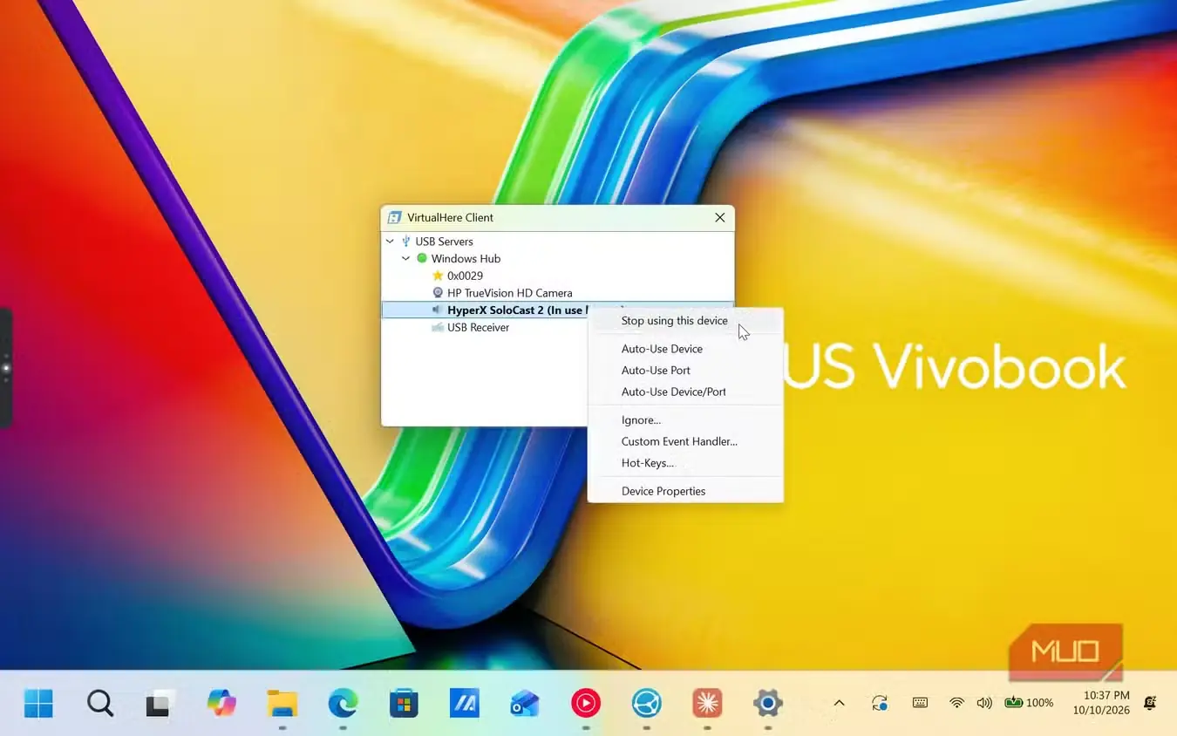Select the HP TrueVision HD Camera device
This screenshot has width=1177, height=736.
tap(509, 293)
